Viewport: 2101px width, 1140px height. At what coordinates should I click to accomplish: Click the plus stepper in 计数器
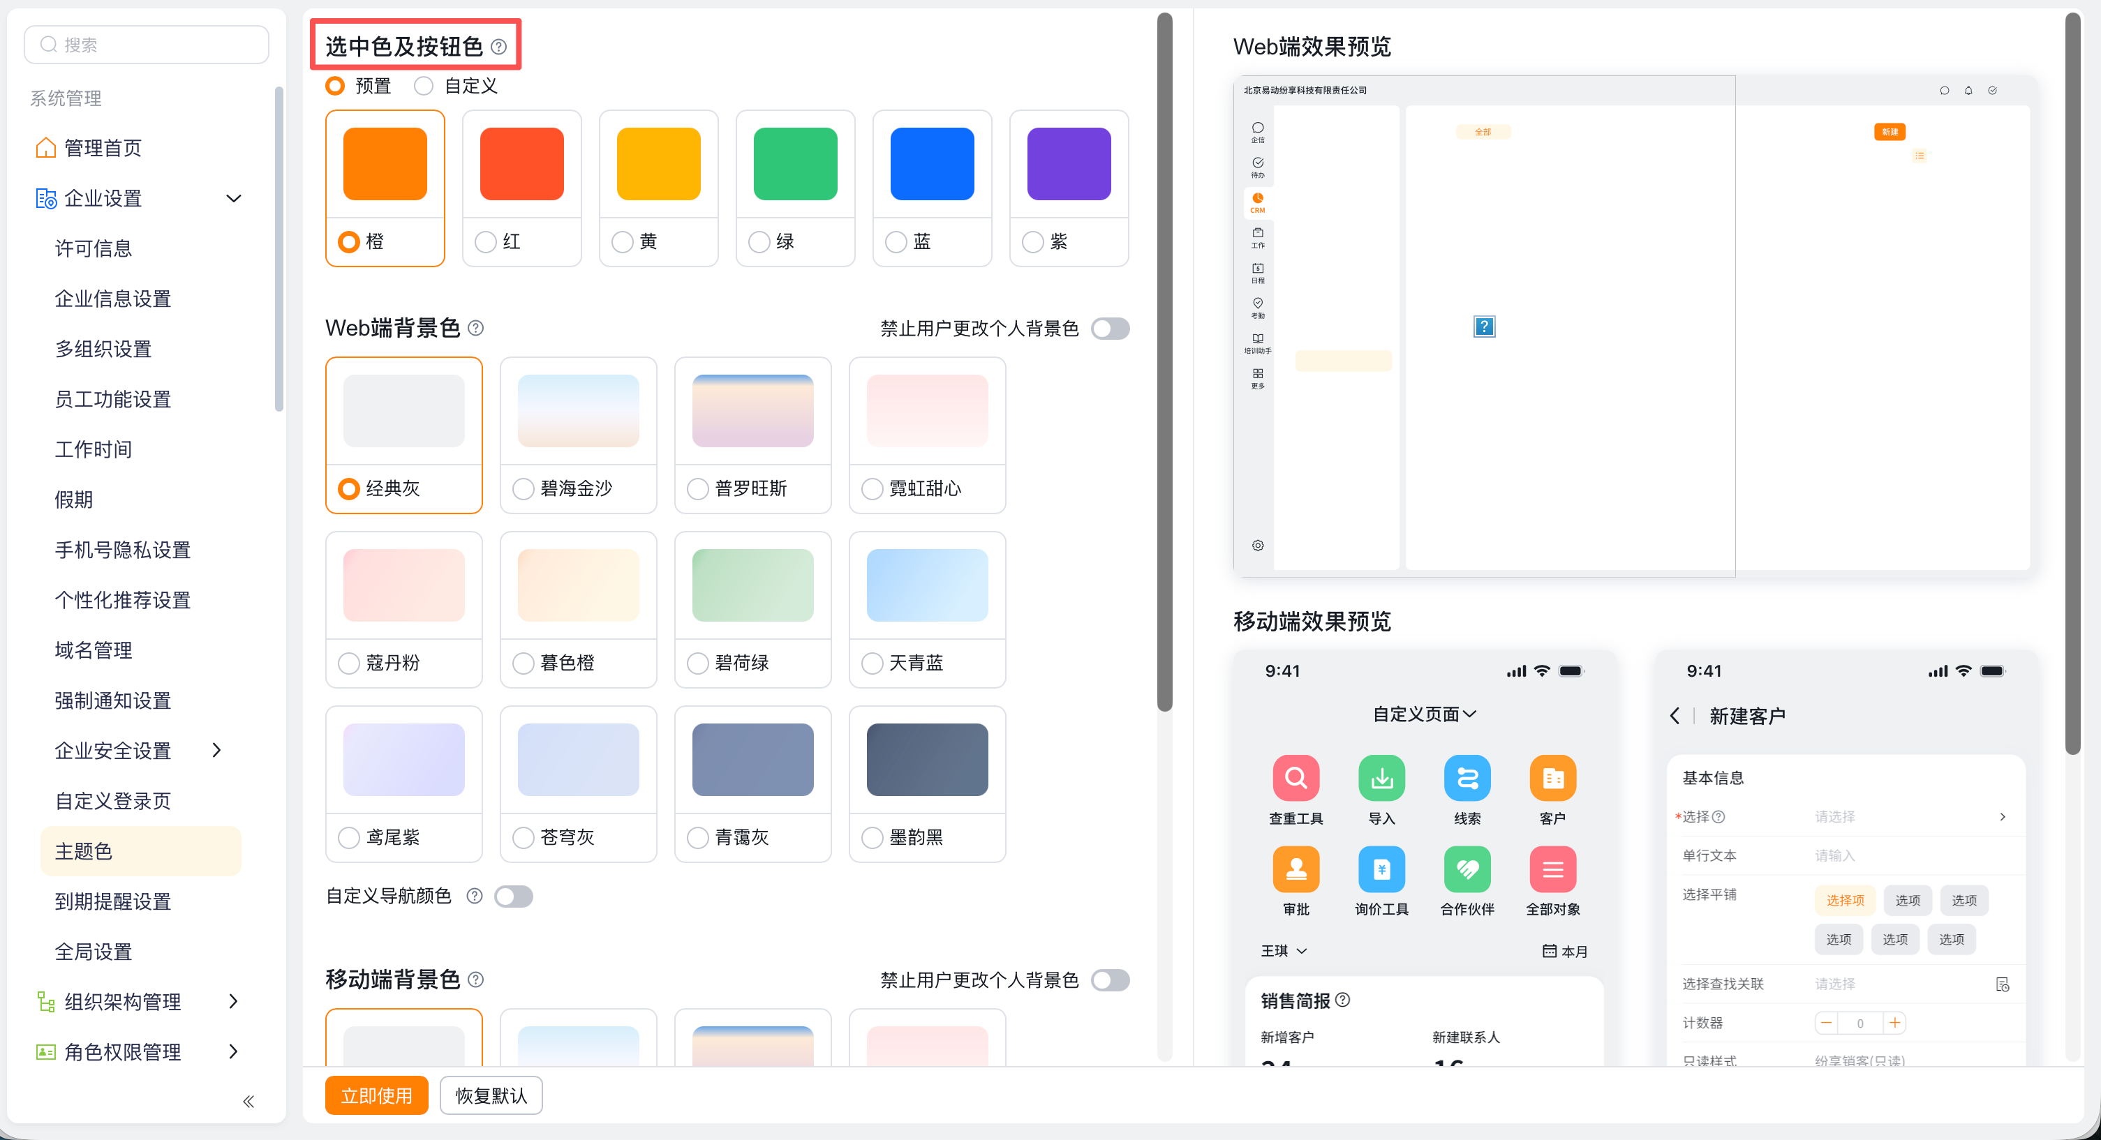click(x=1894, y=1023)
